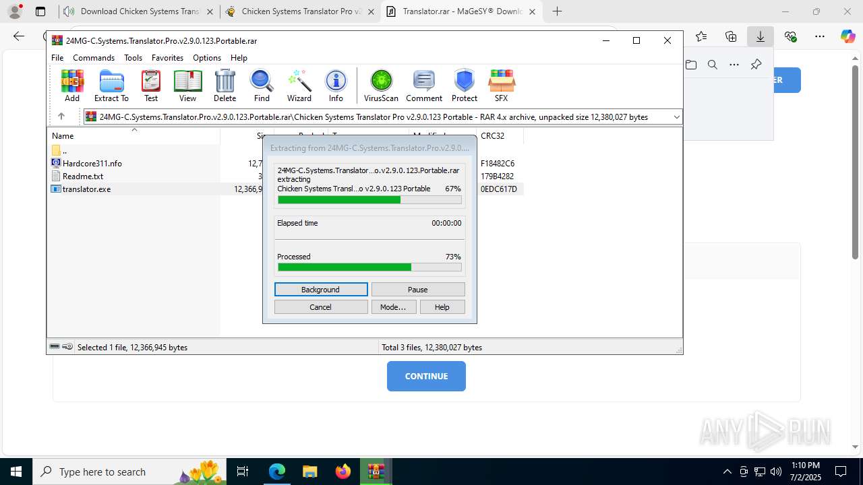Select translator.exe file

point(81,189)
